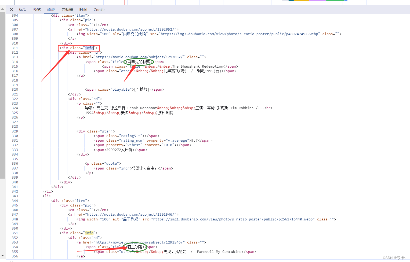410x262 pixels.
Task: Open the 时间 tab
Action: (x=83, y=10)
